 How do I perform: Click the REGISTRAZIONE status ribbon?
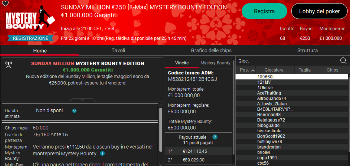(x=30, y=38)
